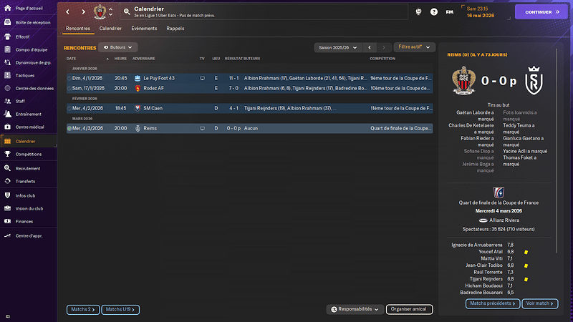Screen dimensions: 573x322
Task: Click Voir match button
Action: (x=540, y=303)
